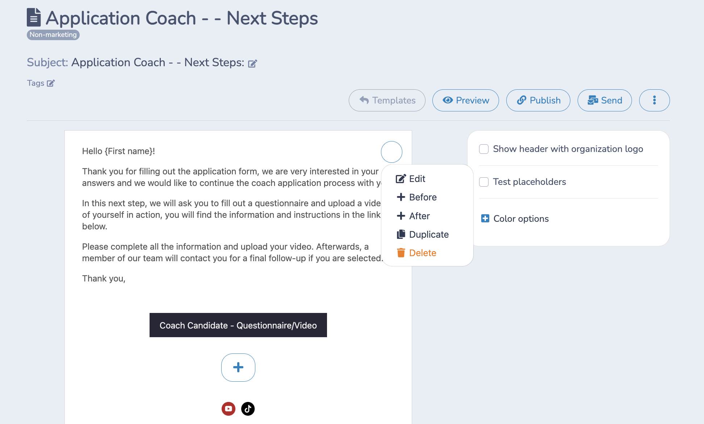Select the circular checkbox on the email block
This screenshot has width=704, height=424.
[x=391, y=152]
